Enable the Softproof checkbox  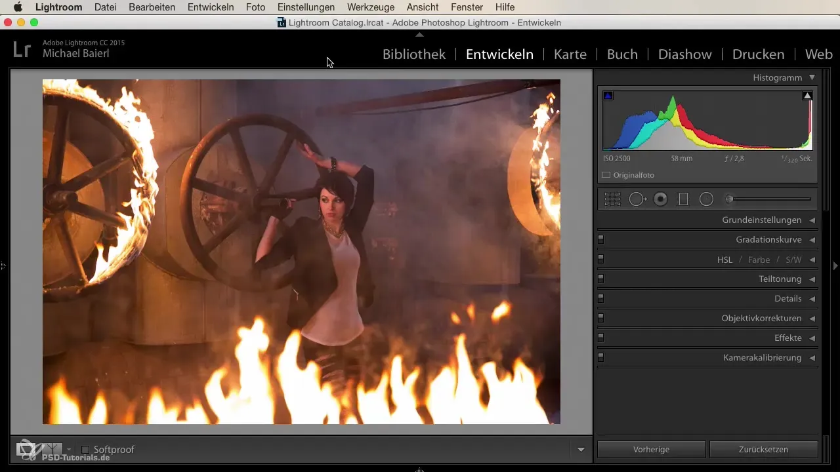point(85,450)
